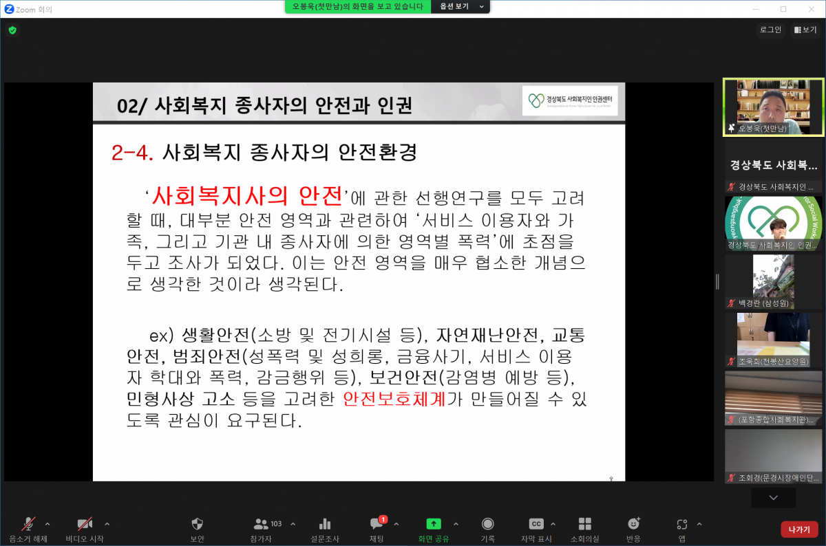Close the Zoom meeting window
The image size is (826, 546).
coord(811,9)
